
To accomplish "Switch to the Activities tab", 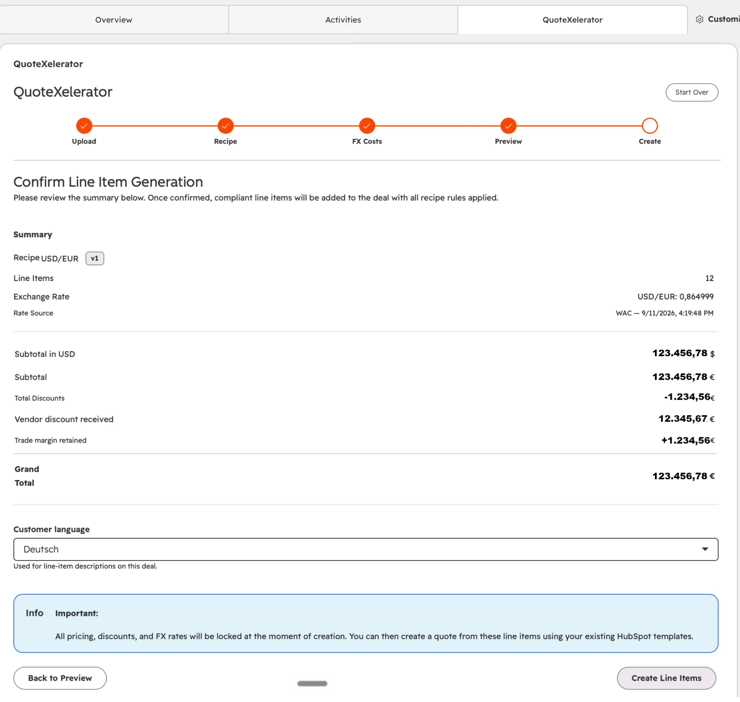I will (343, 20).
